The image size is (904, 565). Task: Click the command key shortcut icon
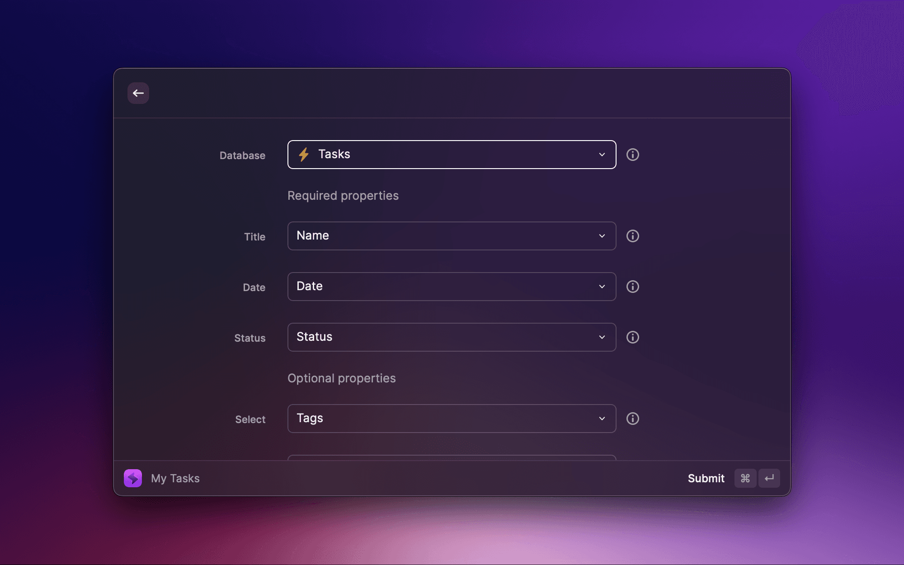coord(745,478)
